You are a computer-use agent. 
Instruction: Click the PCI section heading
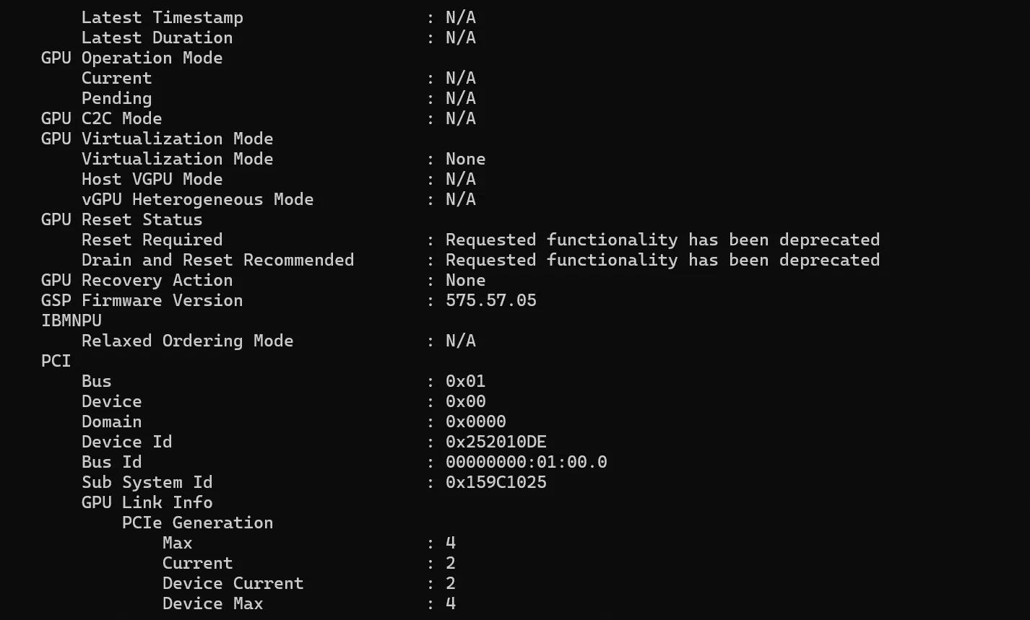tap(56, 361)
